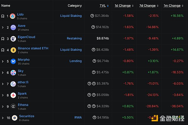
Task: Expand the Morpho row chevron
Action: coord(3,61)
